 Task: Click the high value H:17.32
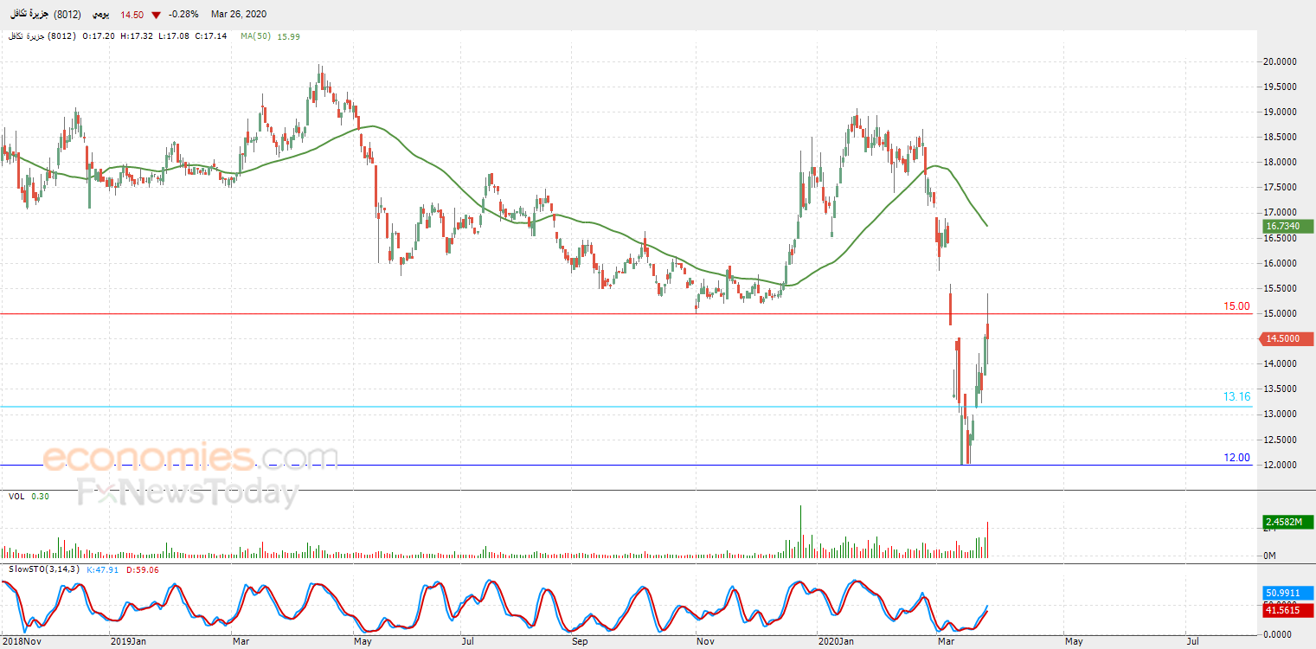click(137, 36)
